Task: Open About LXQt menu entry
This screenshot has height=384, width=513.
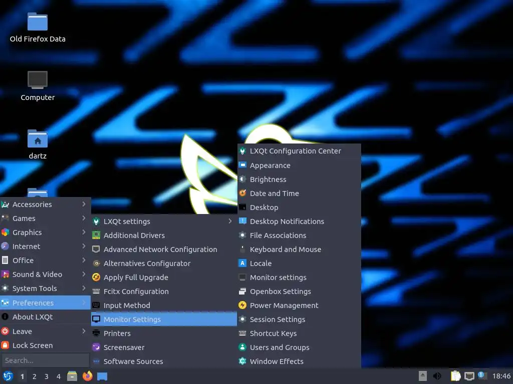Action: [x=45, y=316]
